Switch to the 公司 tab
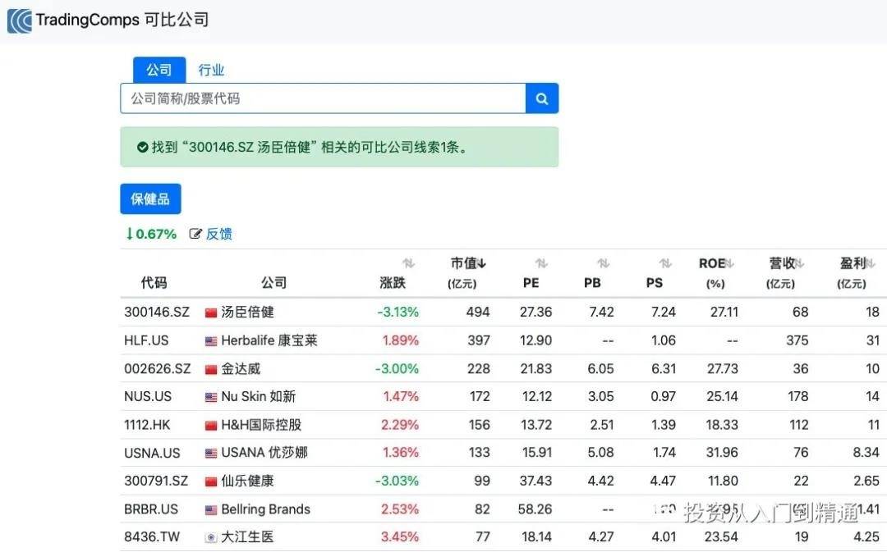The height and width of the screenshot is (552, 887). coord(159,70)
